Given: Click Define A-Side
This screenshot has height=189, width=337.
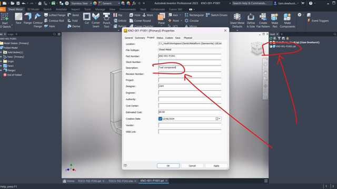Looking at the screenshot, I should click(x=251, y=20).
